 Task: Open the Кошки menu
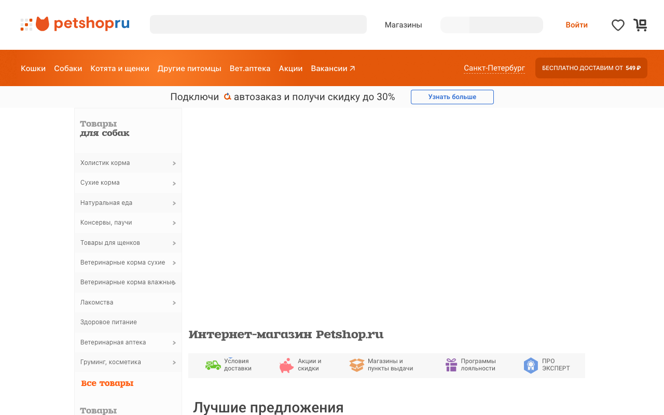coord(33,68)
